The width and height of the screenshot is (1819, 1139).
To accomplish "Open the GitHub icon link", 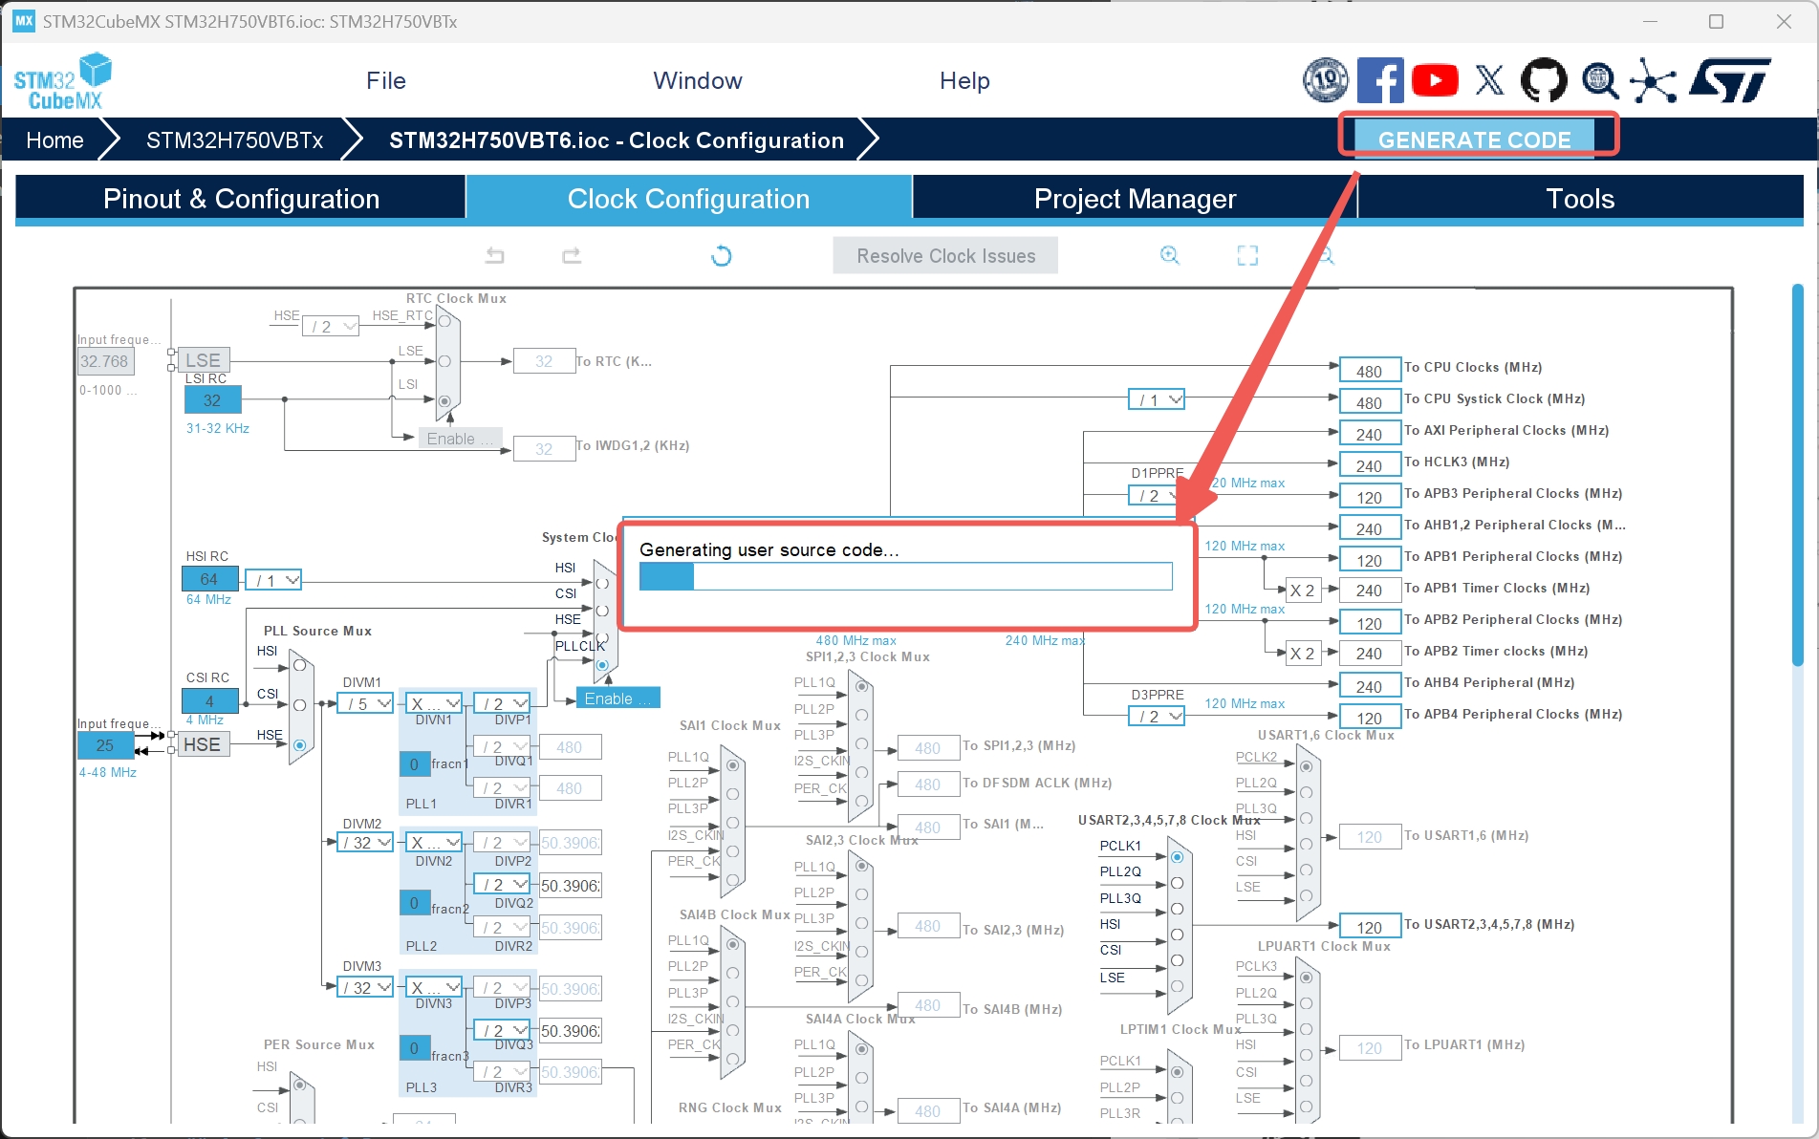I will pos(1544,80).
